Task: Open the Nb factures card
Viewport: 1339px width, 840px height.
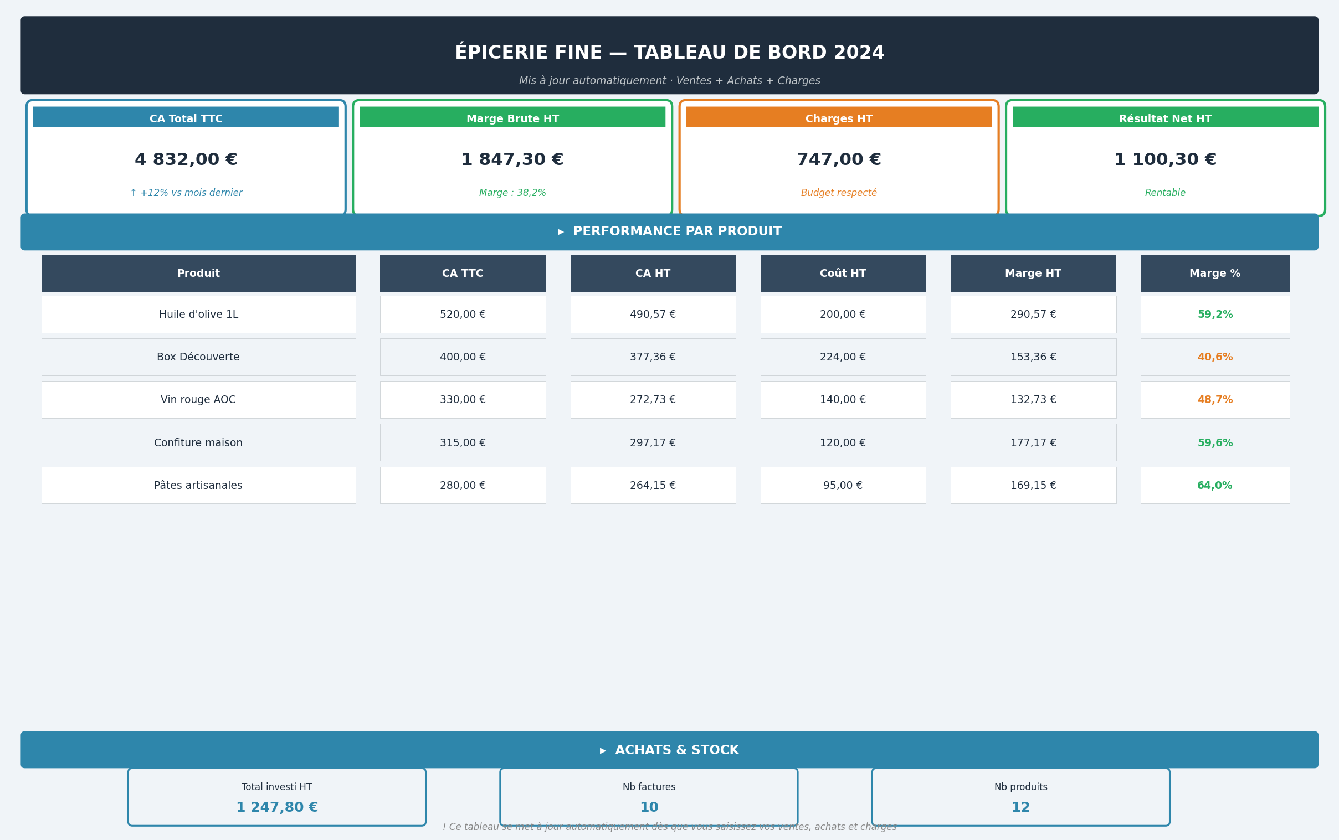Action: [x=649, y=797]
